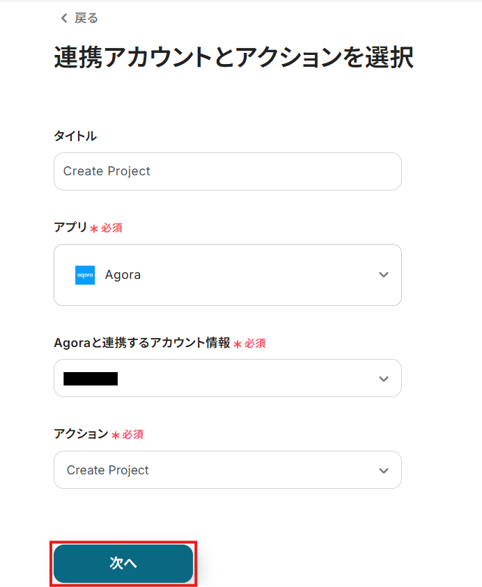Click the blacked-out account name value
482x587 pixels.
pyautogui.click(x=91, y=378)
